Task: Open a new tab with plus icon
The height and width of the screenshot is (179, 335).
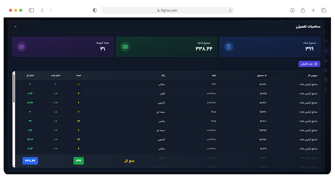Action: [x=313, y=11]
